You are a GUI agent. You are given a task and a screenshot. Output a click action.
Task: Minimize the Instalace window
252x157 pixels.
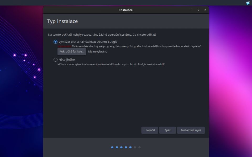click(192, 10)
